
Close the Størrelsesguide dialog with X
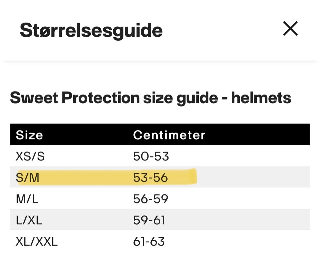pos(290,29)
